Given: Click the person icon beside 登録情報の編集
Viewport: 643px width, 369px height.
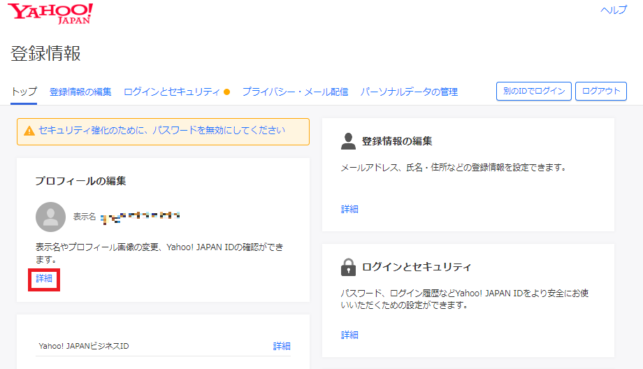Looking at the screenshot, I should click(x=348, y=141).
